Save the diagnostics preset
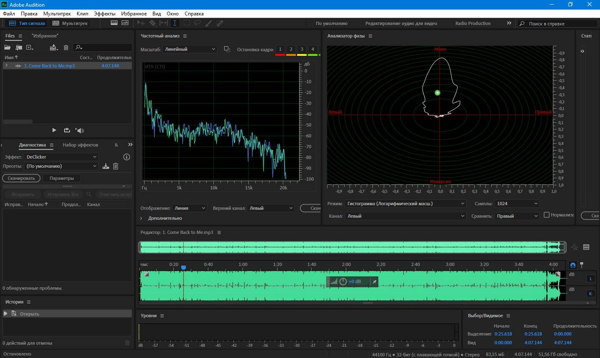Screen dimensions: 600x358 pos(106,166)
